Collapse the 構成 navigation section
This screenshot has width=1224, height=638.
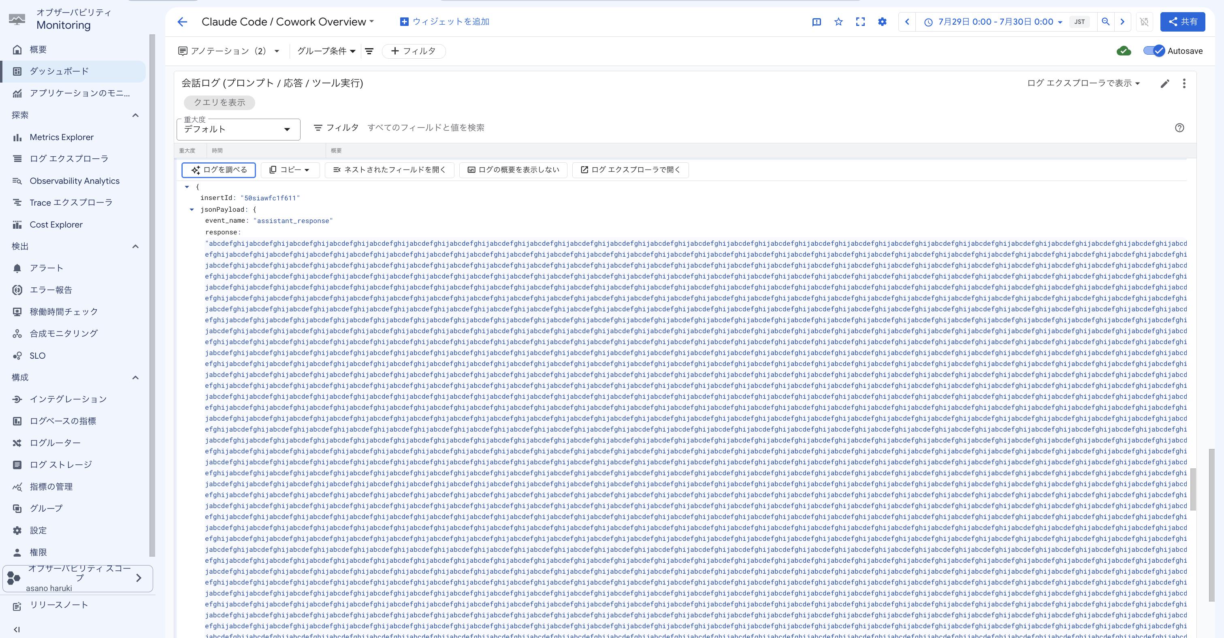[x=135, y=378]
